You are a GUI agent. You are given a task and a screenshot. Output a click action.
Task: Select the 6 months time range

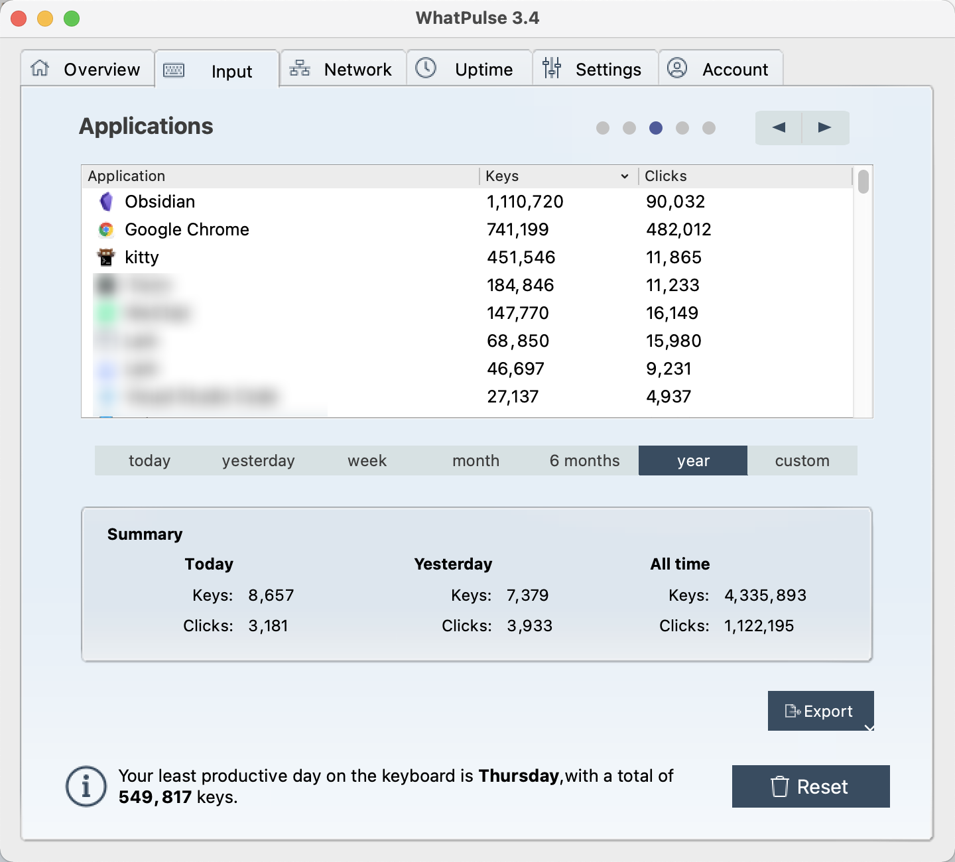pyautogui.click(x=584, y=461)
